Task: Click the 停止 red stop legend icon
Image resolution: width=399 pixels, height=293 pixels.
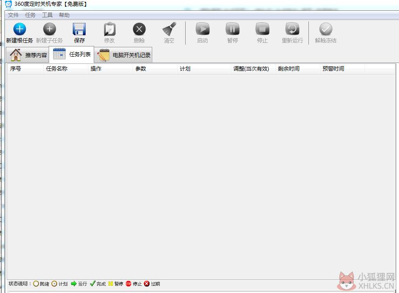Action: coord(129,284)
